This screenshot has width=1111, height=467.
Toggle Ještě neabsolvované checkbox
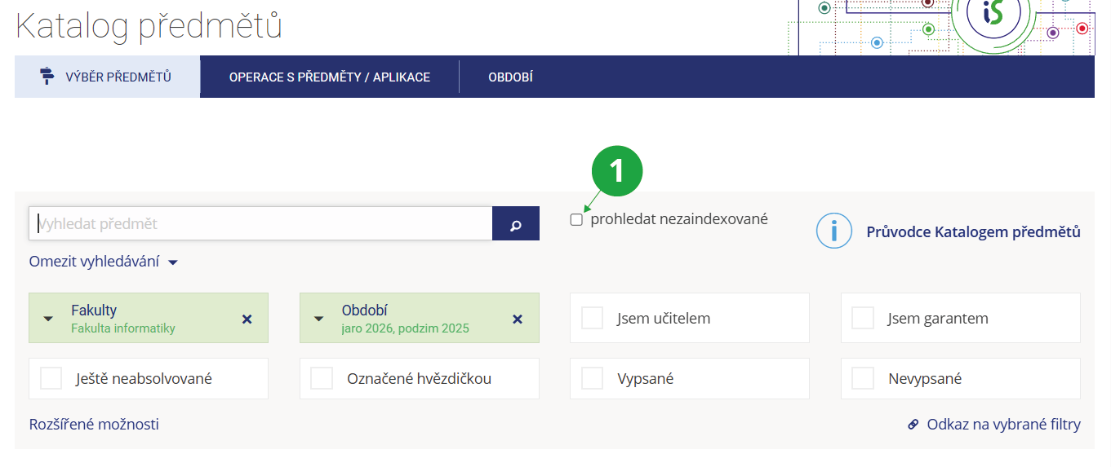(x=51, y=378)
